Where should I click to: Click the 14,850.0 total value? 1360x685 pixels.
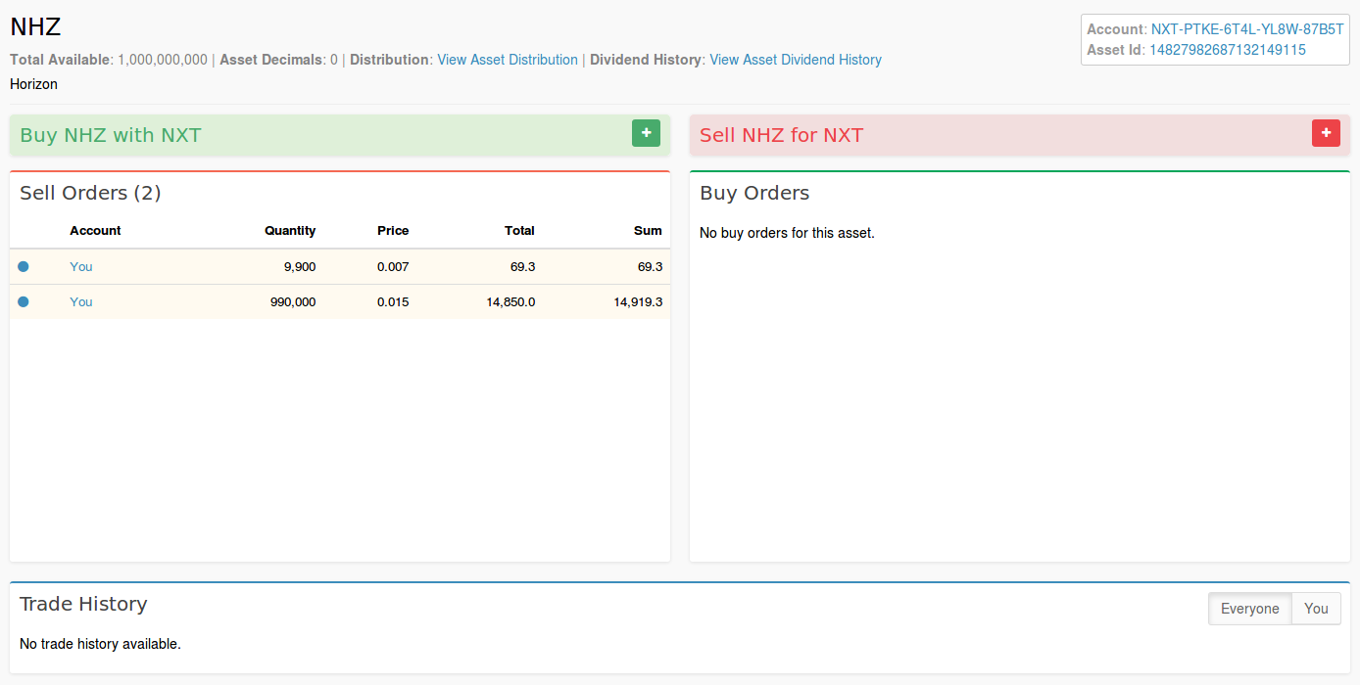[510, 301]
